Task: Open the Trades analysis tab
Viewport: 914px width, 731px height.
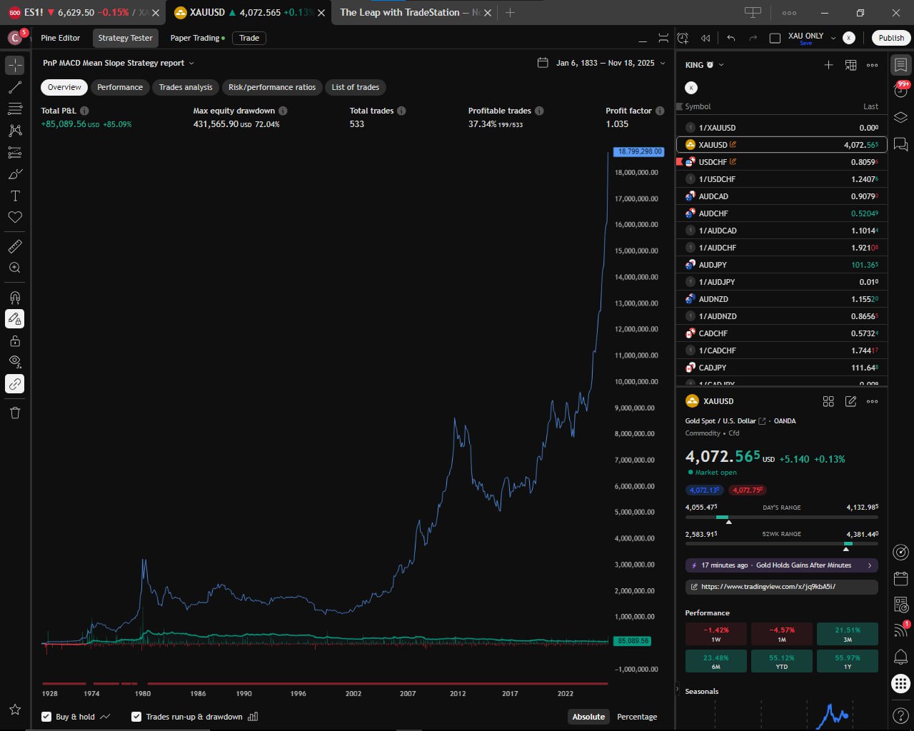Action: pos(186,87)
